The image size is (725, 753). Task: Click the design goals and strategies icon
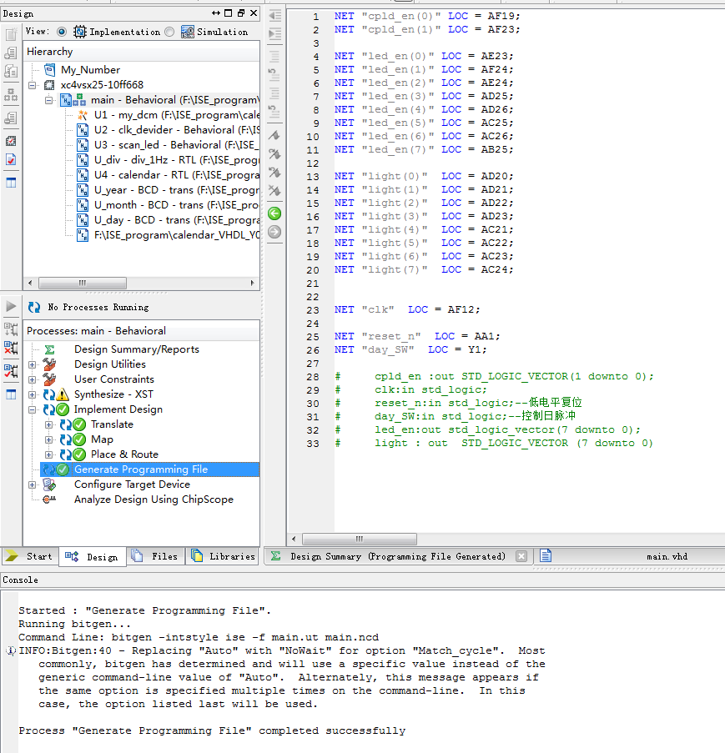(x=11, y=139)
